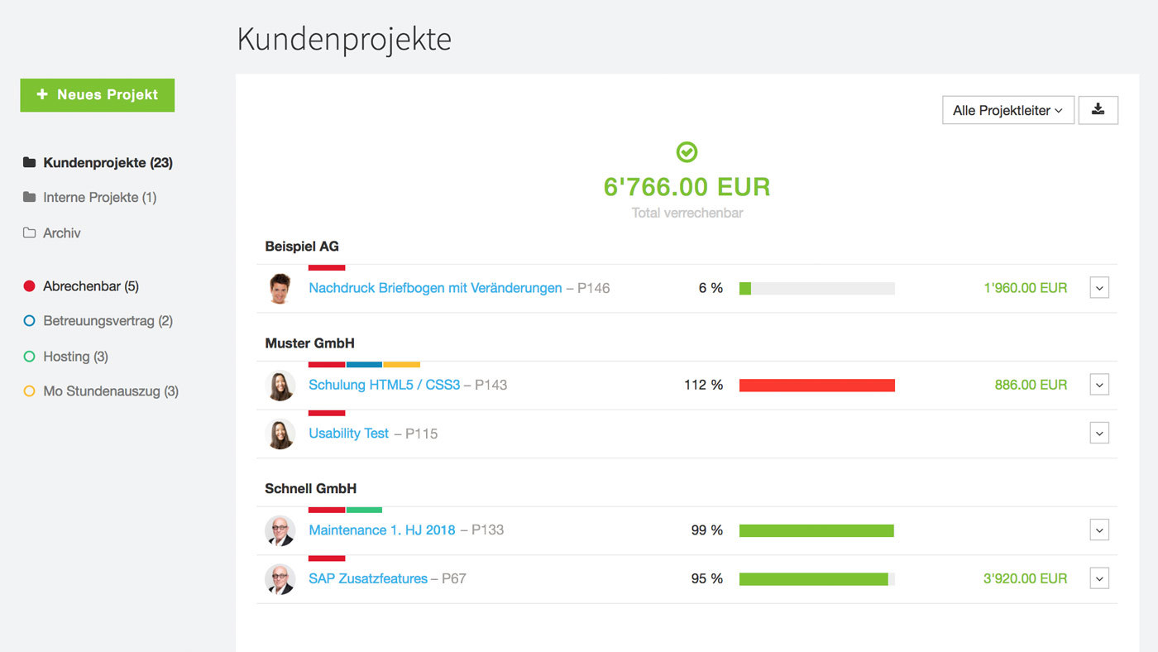Toggle the green Hosting filter
This screenshot has height=652, width=1158.
pyautogui.click(x=30, y=357)
